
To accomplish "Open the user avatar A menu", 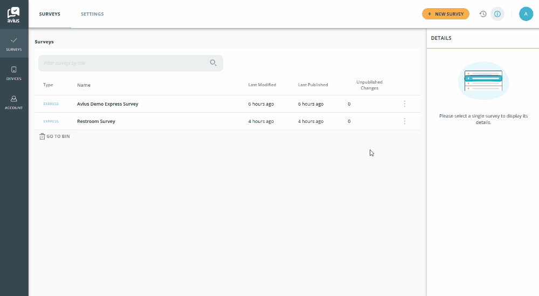I will click(526, 14).
